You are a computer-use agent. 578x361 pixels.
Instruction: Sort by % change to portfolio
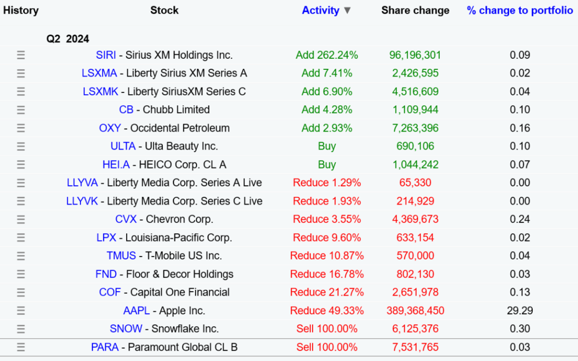[x=520, y=10]
